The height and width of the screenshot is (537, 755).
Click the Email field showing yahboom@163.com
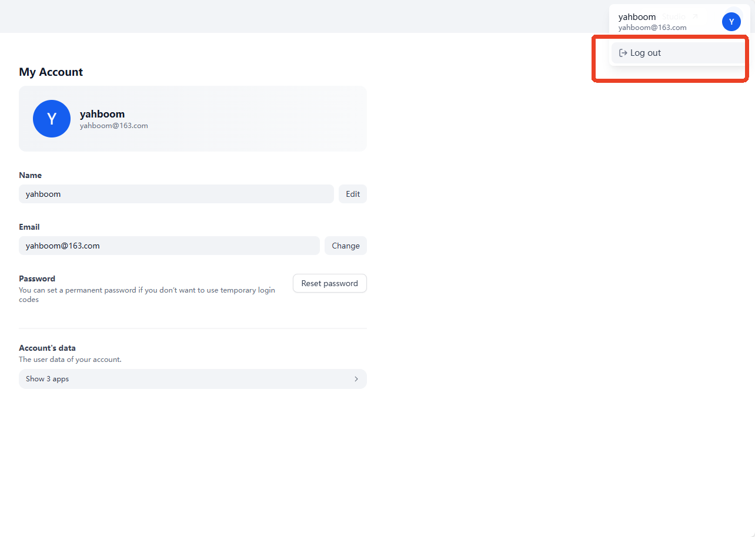[169, 246]
